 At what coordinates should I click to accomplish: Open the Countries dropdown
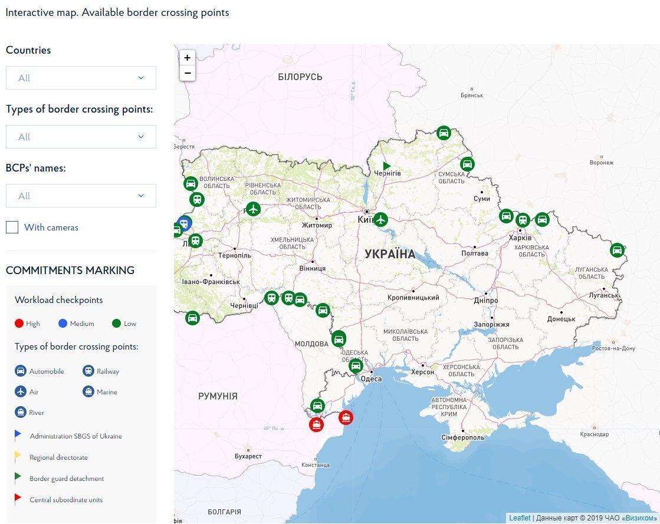pos(81,78)
